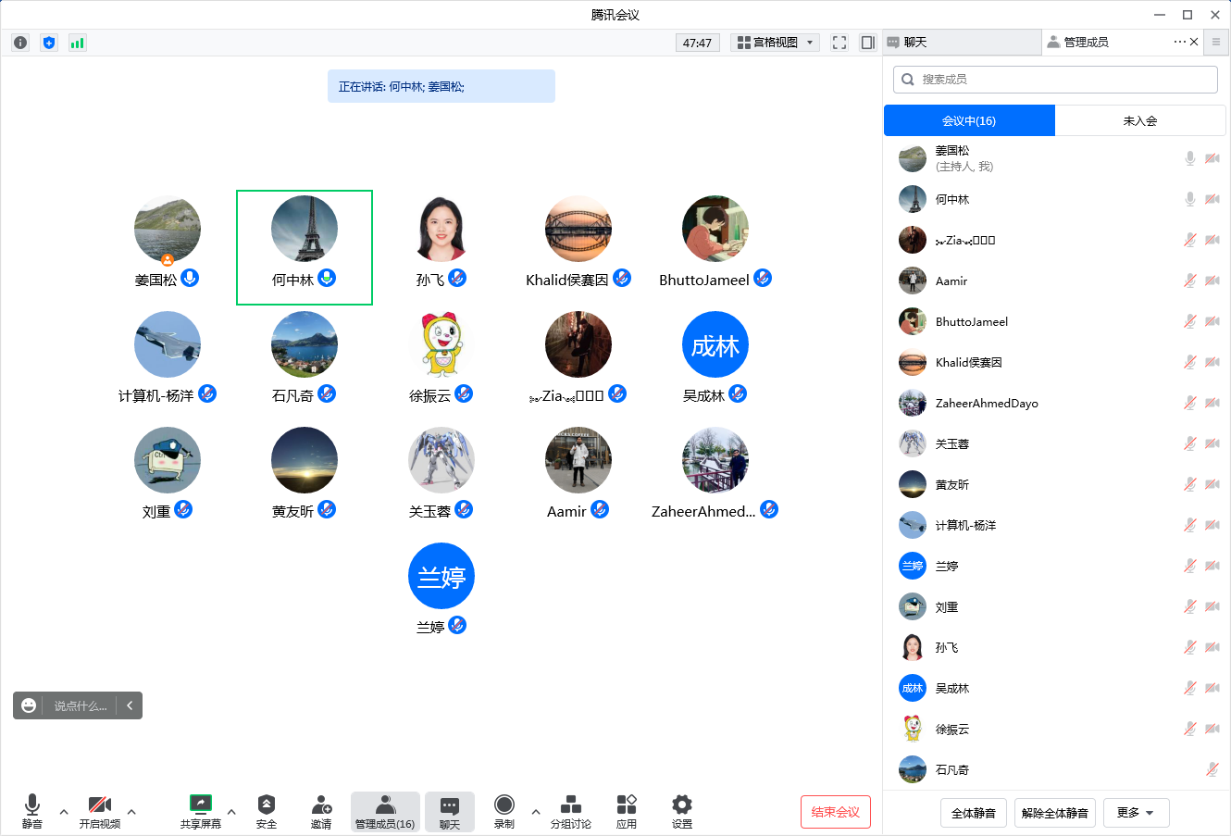Expand audio options arrow beside 静音
This screenshot has width=1231, height=836.
64,812
